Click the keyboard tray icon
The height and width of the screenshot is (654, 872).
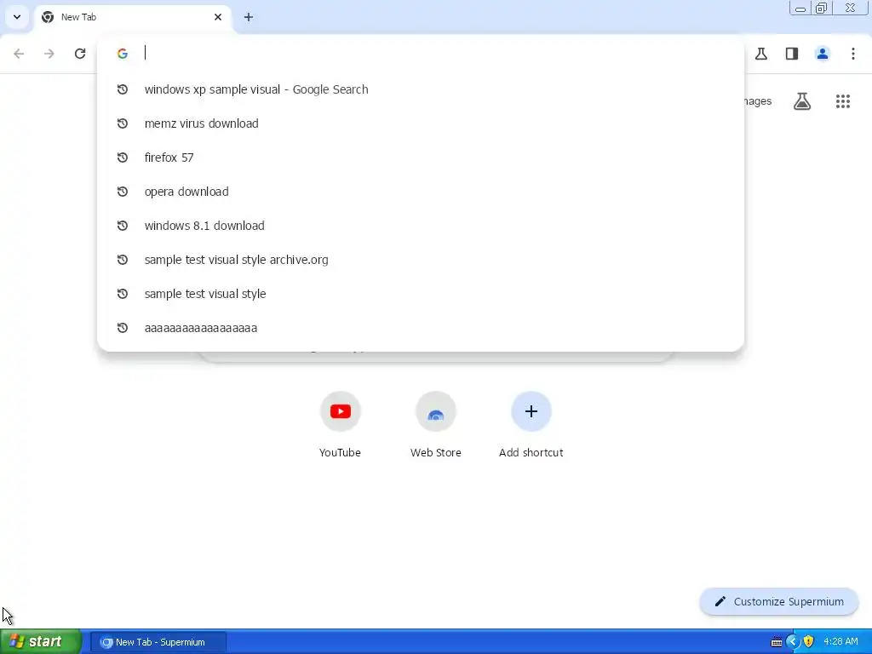777,642
